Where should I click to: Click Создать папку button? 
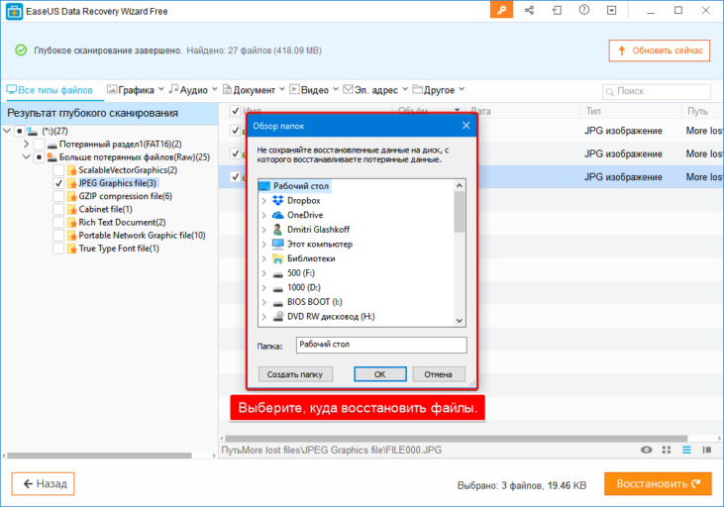(295, 374)
